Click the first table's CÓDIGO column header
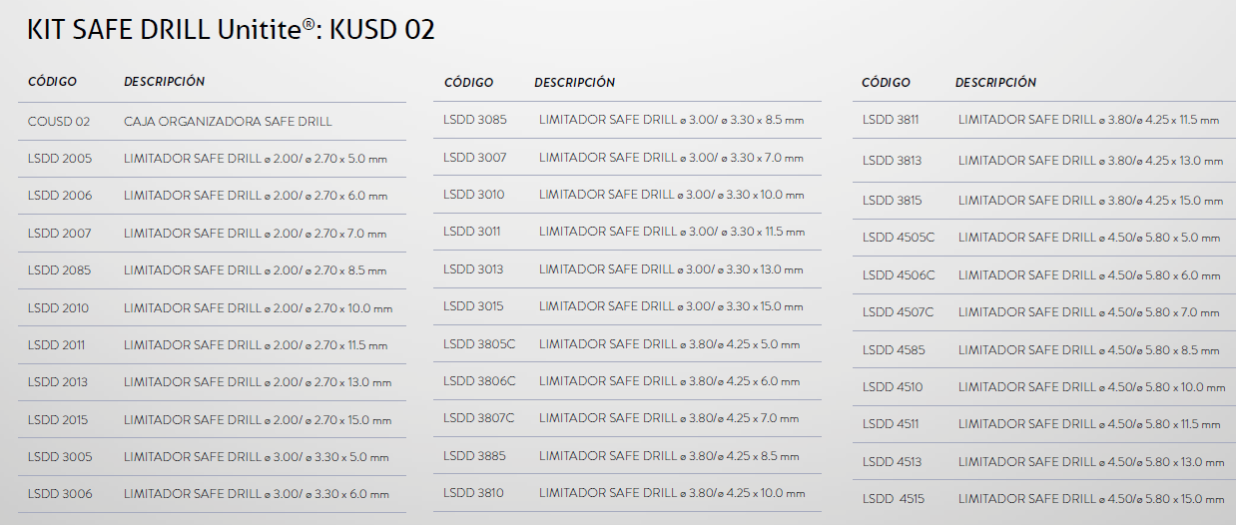This screenshot has height=525, width=1236. 52,82
